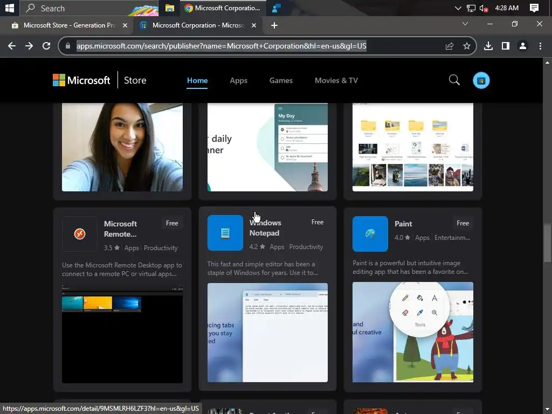The height and width of the screenshot is (414, 552).
Task: Click the Microsoft Remote Desktop app icon
Action: [80, 234]
